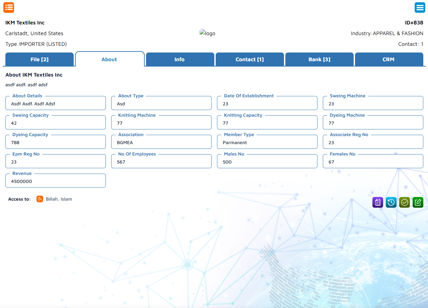Click the Sweing Capacity field
Image resolution: width=428 pixels, height=308 pixels.
point(56,122)
